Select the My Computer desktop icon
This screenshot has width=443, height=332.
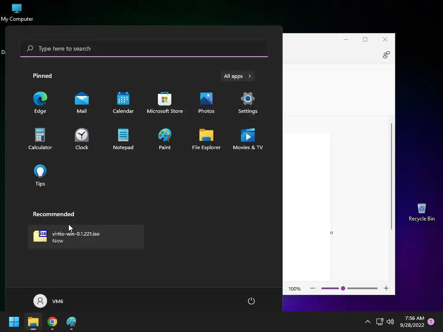pyautogui.click(x=17, y=13)
